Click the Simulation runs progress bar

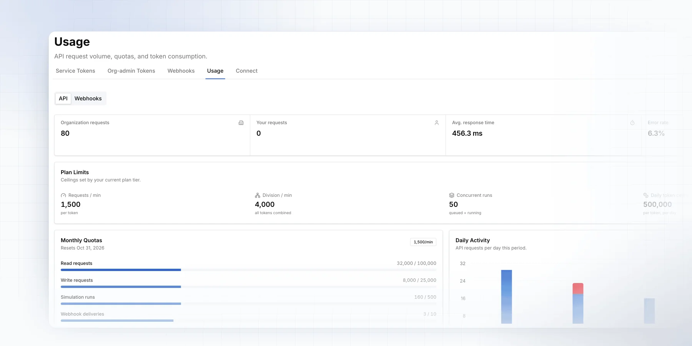point(248,304)
